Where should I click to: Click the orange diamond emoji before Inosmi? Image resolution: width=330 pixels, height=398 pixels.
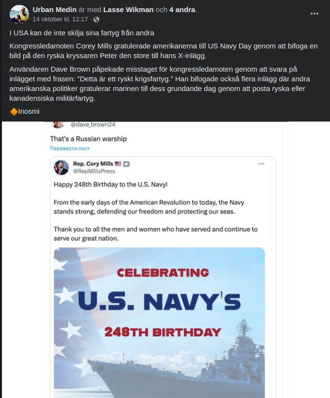[13, 111]
